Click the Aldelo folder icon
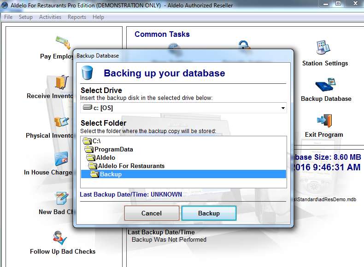 pyautogui.click(x=91, y=157)
